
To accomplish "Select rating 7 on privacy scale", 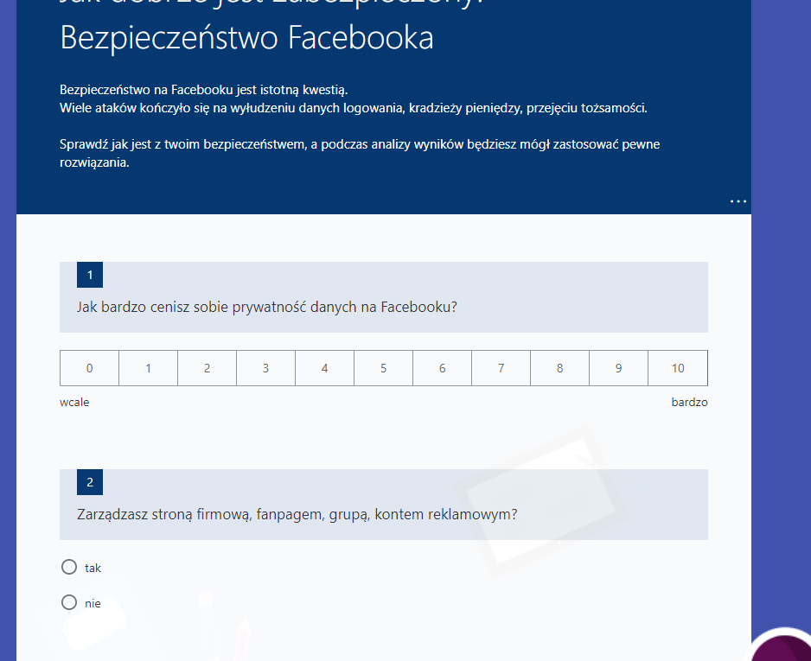I will [x=501, y=368].
